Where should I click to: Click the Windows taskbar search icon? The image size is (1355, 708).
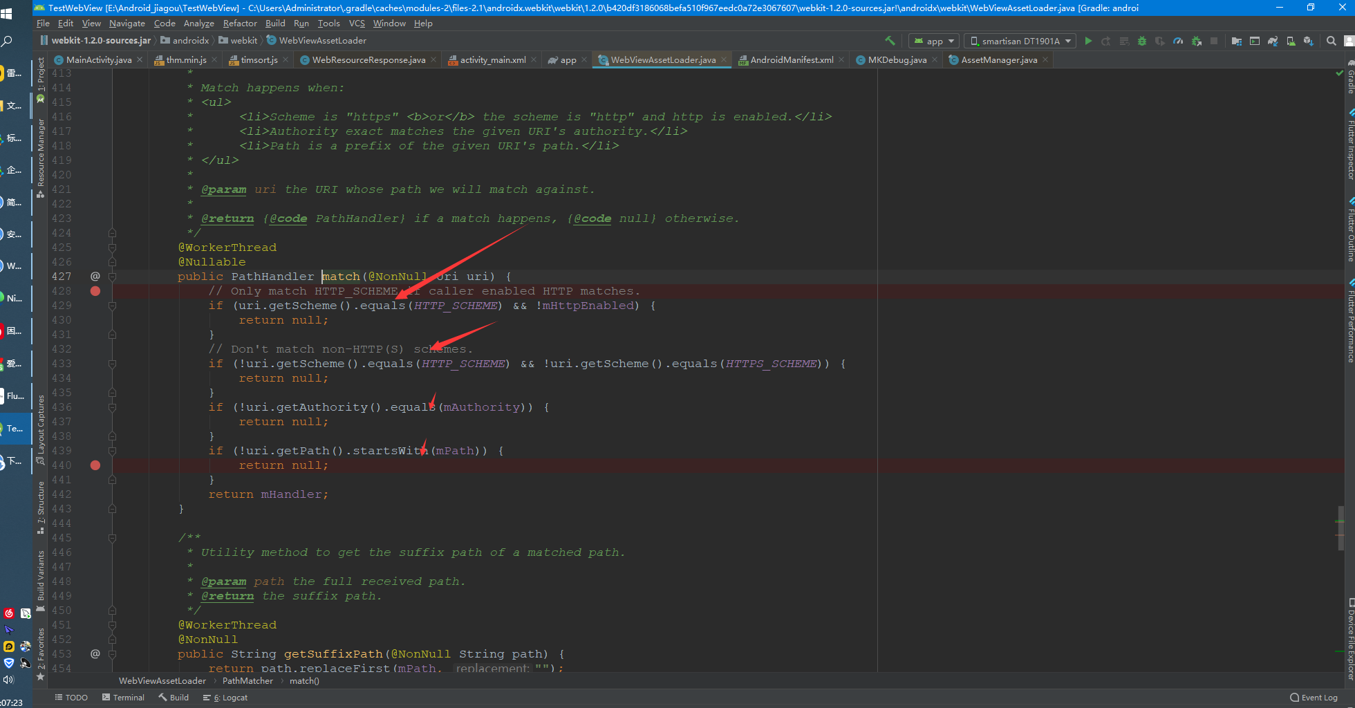pos(6,41)
